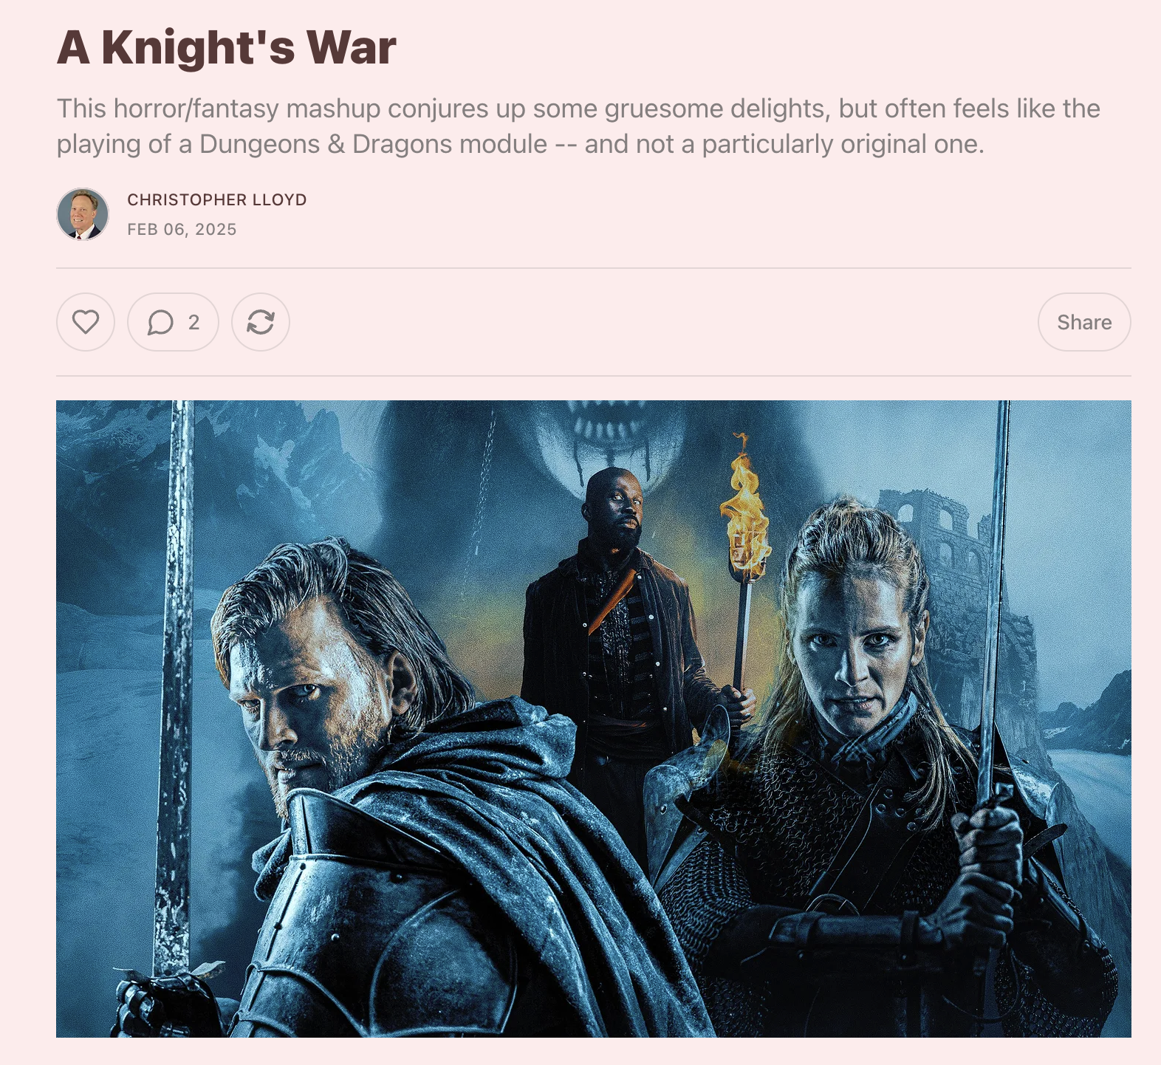The width and height of the screenshot is (1161, 1065).
Task: Open the CHRISTOPHER LLOYD author link
Action: click(217, 199)
